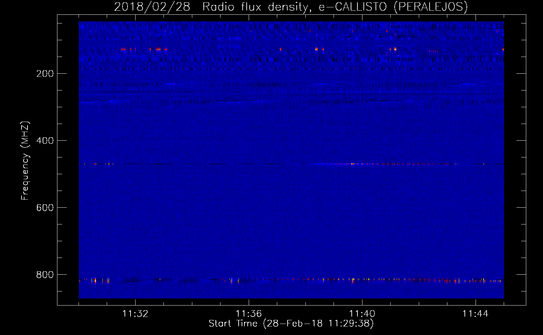Viewport: 543px width, 335px height.
Task: Click the 11:32 time tick label
Action: [135, 314]
